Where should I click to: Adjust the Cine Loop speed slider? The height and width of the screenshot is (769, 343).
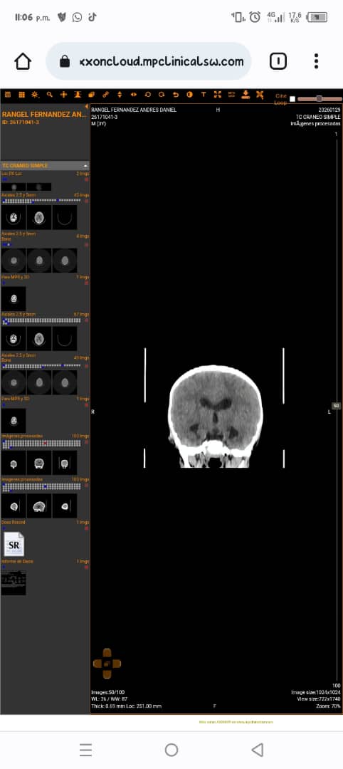[x=320, y=98]
